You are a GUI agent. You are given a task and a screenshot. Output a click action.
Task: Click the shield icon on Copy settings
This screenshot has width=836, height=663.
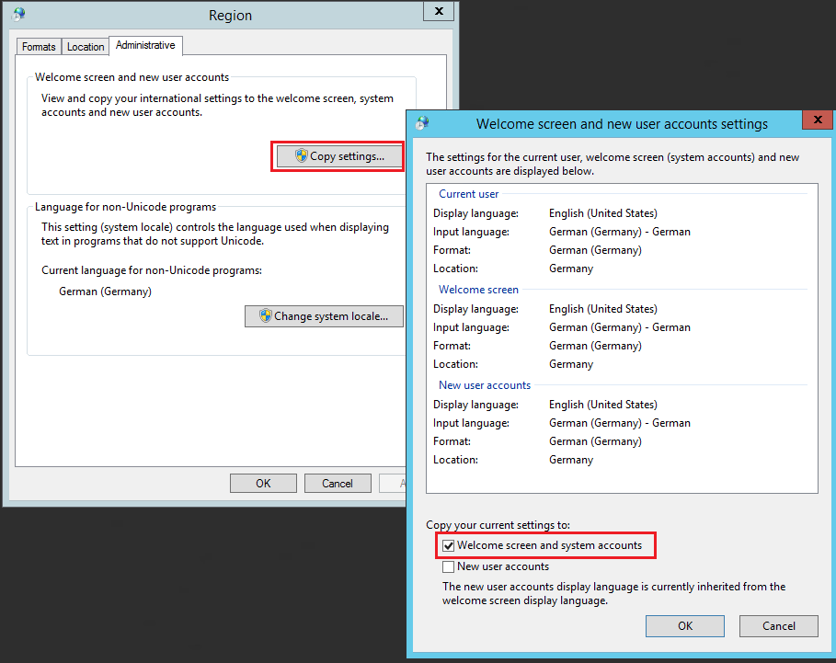pyautogui.click(x=301, y=156)
